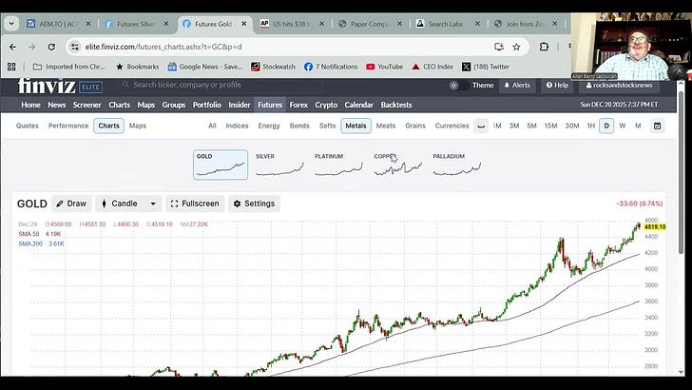692x390 pixels.
Task: Select the 30M timeframe
Action: (572, 126)
